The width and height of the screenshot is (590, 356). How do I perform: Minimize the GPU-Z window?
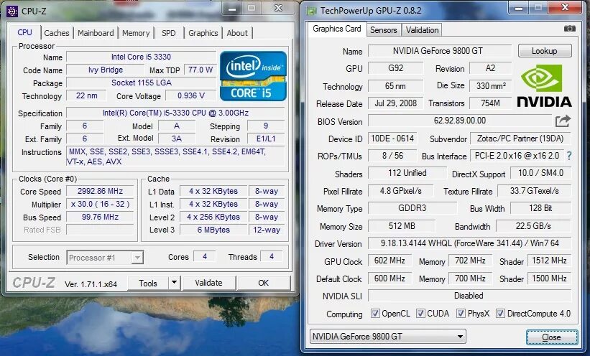click(x=520, y=7)
